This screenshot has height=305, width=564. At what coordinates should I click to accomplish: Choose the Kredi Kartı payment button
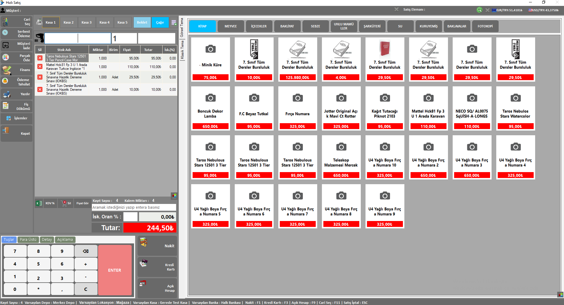click(157, 267)
